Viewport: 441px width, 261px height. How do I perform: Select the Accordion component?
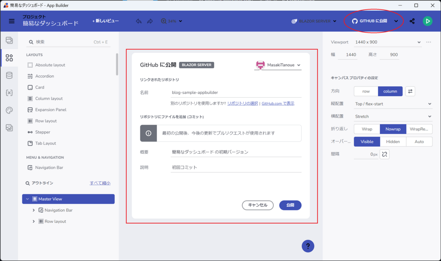point(40,76)
